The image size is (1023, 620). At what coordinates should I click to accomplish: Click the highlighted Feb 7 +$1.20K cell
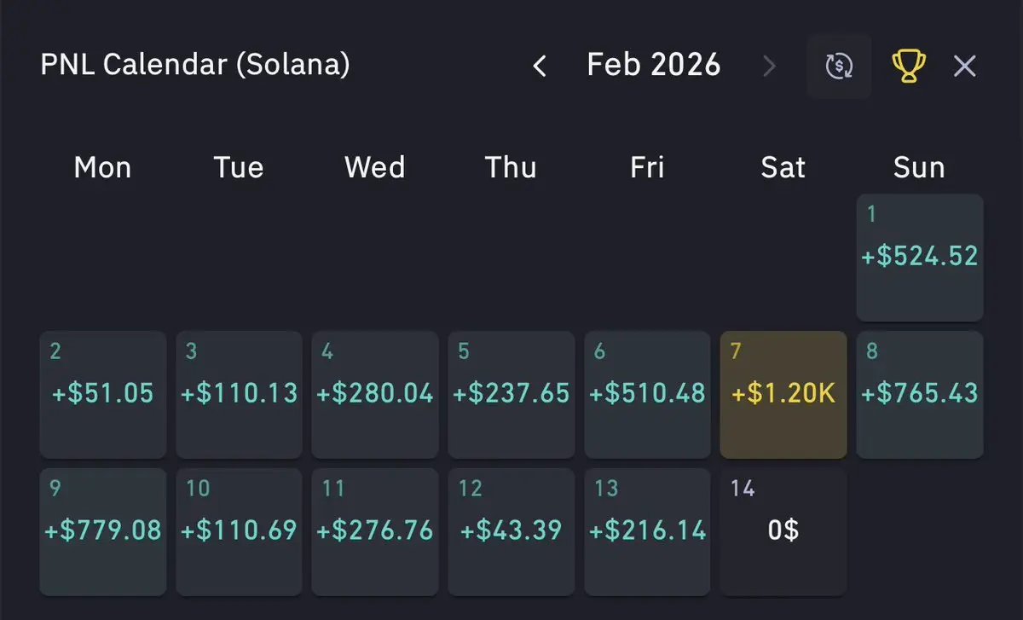(x=783, y=394)
